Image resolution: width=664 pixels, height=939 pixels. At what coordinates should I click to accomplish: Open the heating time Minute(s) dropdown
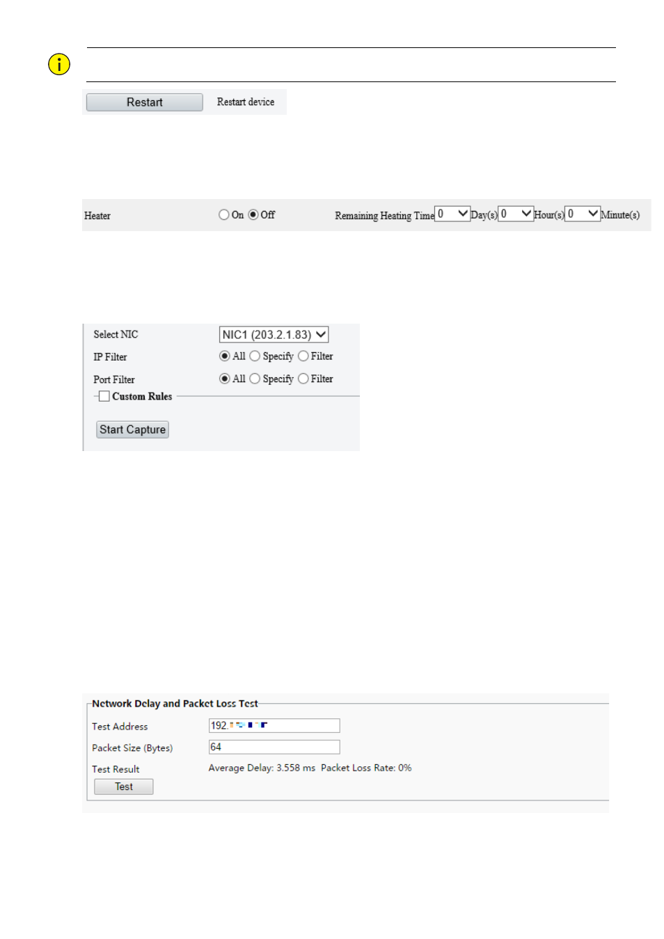[x=583, y=214]
